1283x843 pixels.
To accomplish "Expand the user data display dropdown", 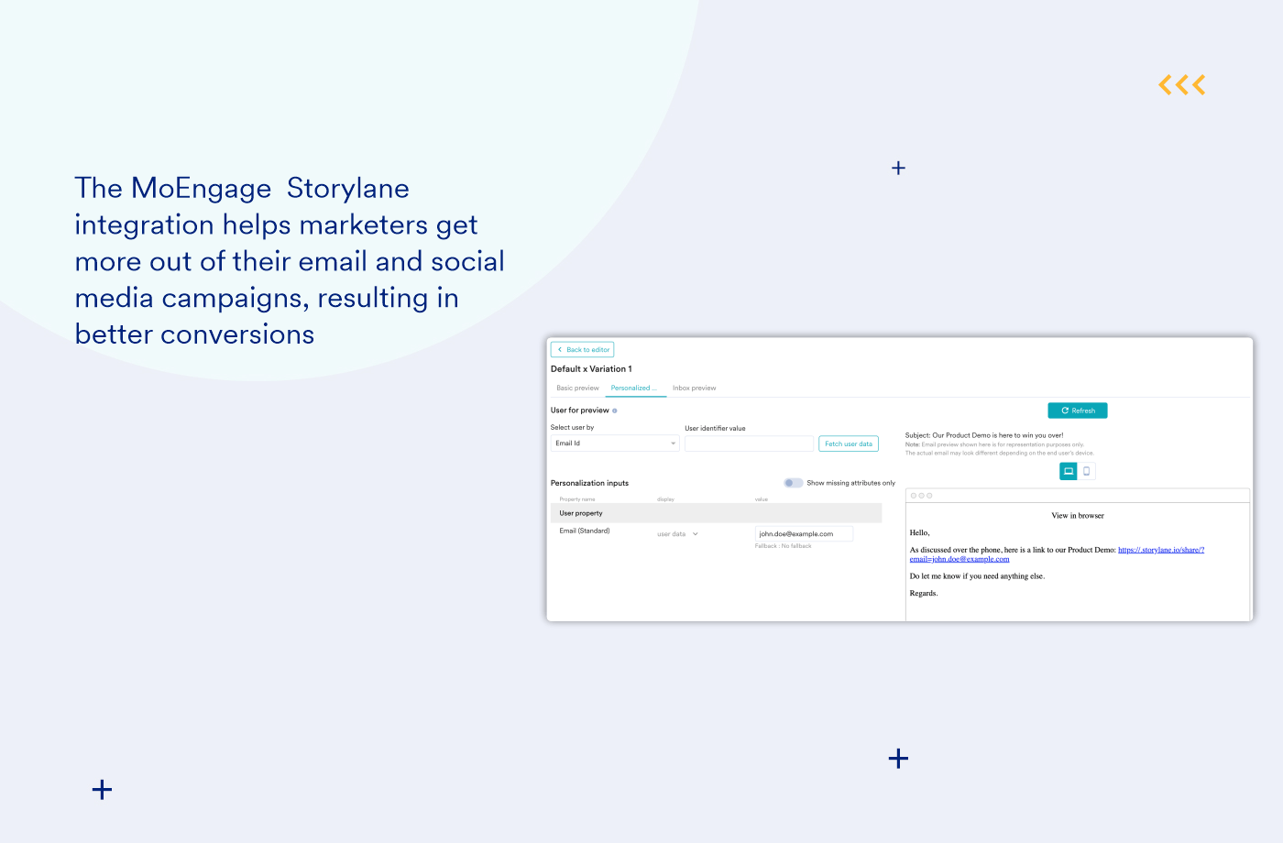I will tap(677, 534).
